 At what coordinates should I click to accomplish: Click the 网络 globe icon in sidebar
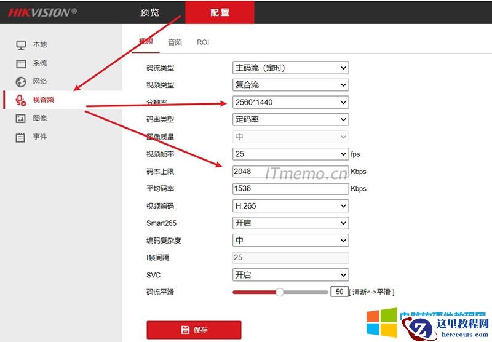coord(21,82)
